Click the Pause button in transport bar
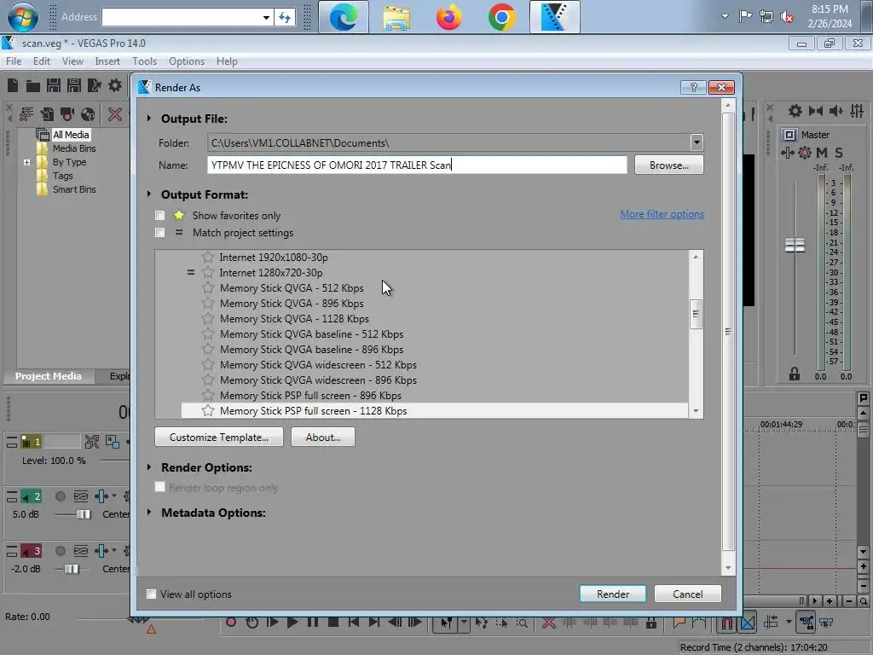This screenshot has height=655, width=873. [x=313, y=622]
